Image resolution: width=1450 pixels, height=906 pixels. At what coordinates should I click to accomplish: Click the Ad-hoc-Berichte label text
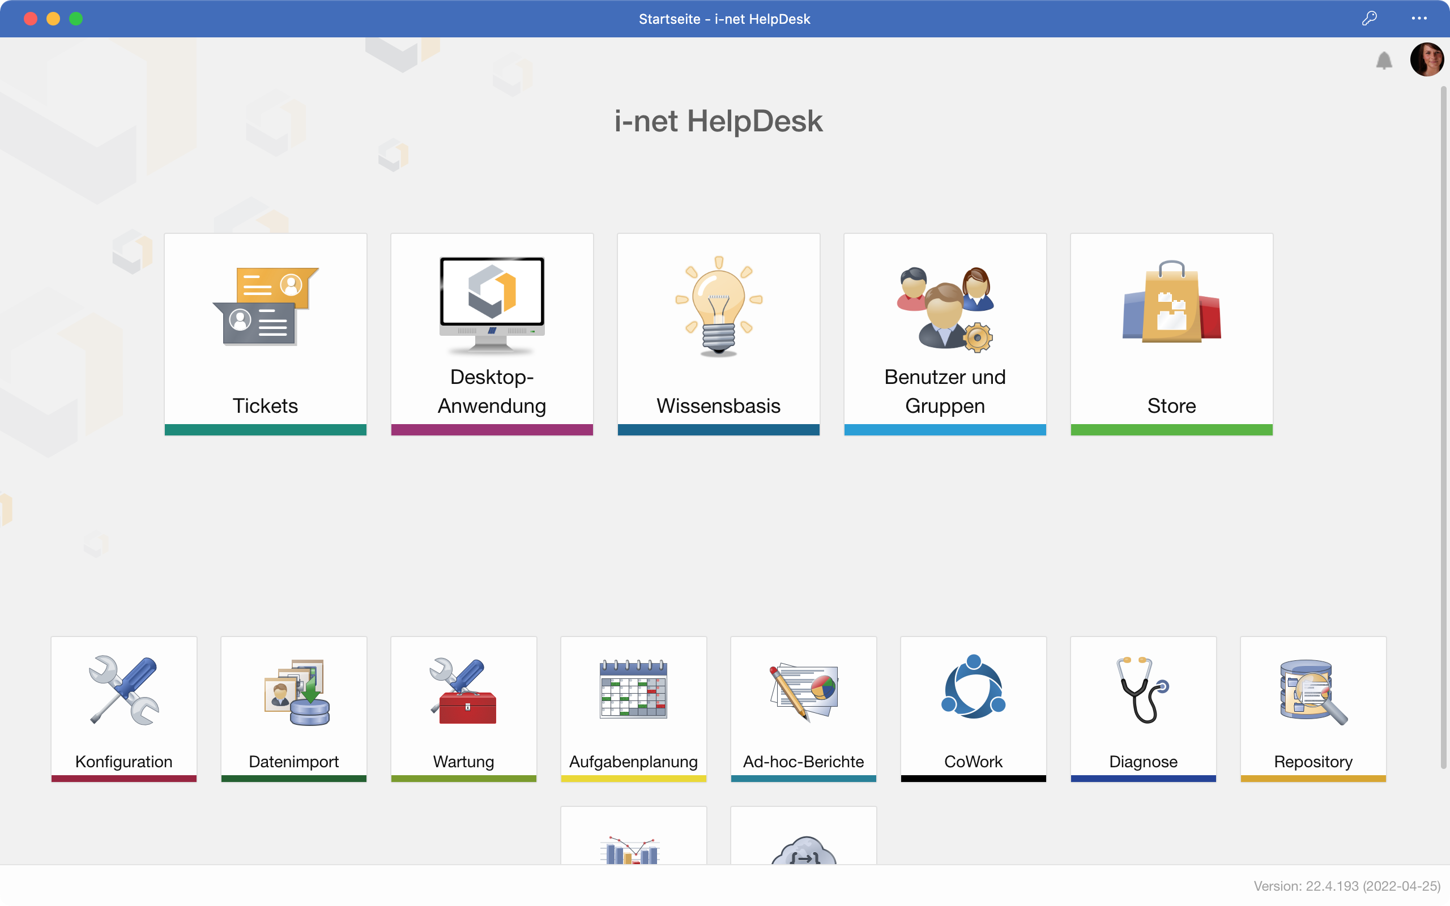click(x=804, y=762)
